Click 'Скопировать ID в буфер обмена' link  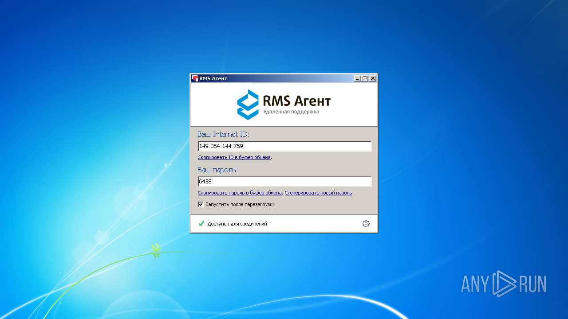(x=234, y=157)
